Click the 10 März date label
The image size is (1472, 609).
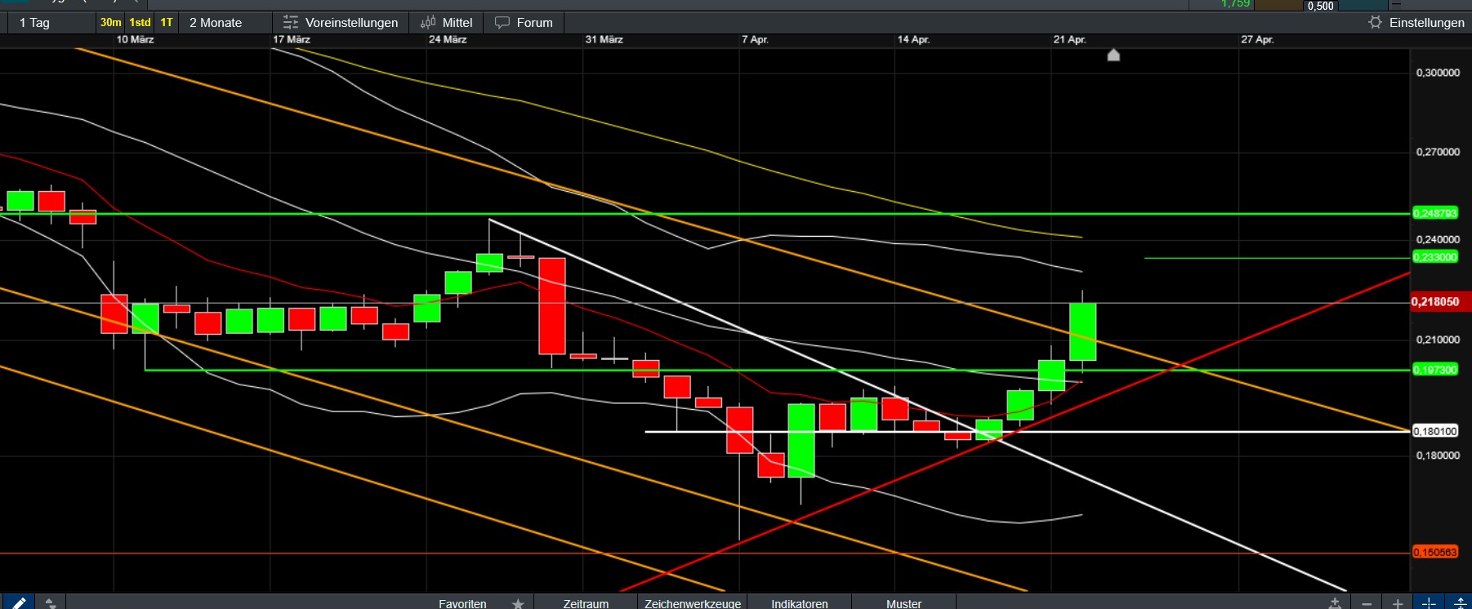(135, 39)
